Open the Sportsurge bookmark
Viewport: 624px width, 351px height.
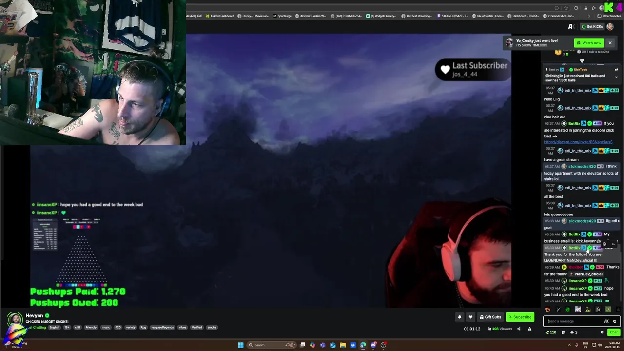[282, 16]
